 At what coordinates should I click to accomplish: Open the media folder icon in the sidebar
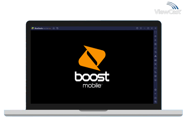(155, 68)
